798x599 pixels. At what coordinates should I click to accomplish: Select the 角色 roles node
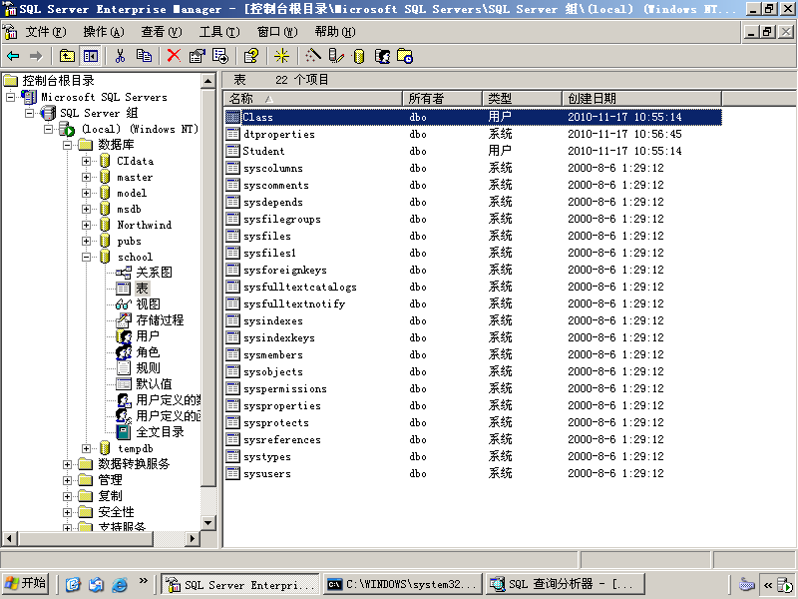(x=148, y=352)
